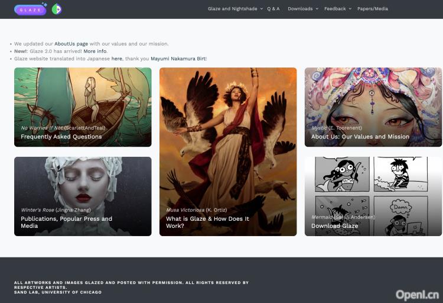443x303 pixels.
Task: Follow the AboutUs page link
Action: coord(71,44)
